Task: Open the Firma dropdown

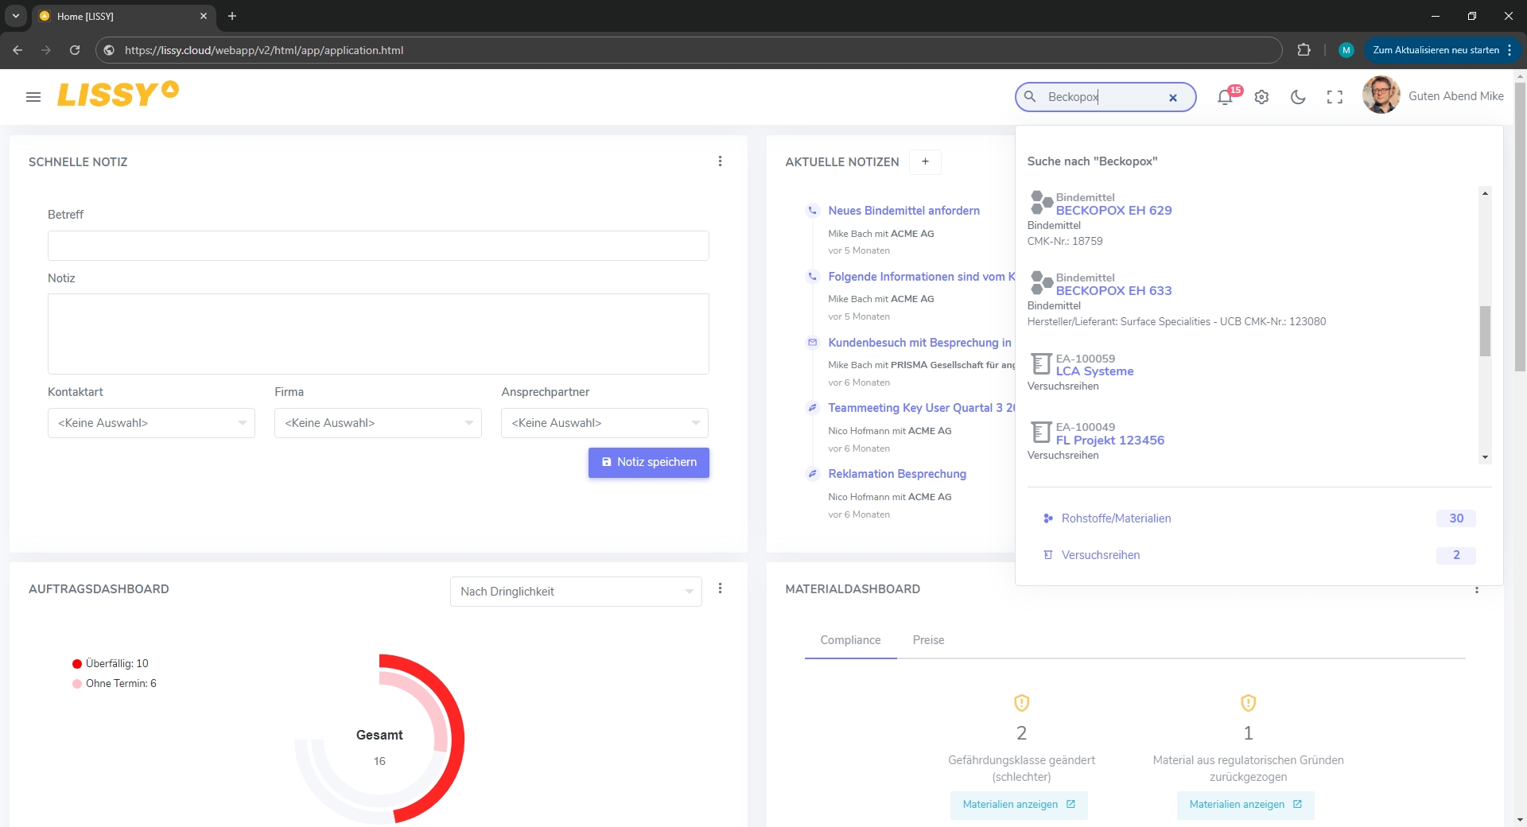Action: (x=378, y=423)
